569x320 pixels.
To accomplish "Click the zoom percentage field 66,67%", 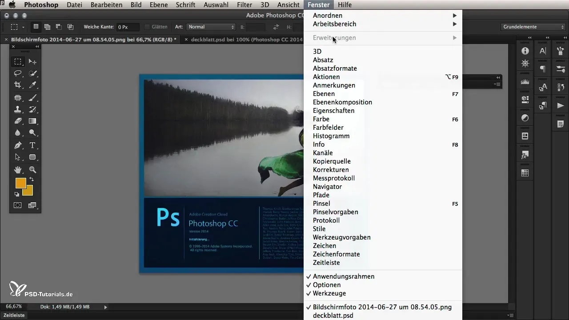I will click(14, 307).
